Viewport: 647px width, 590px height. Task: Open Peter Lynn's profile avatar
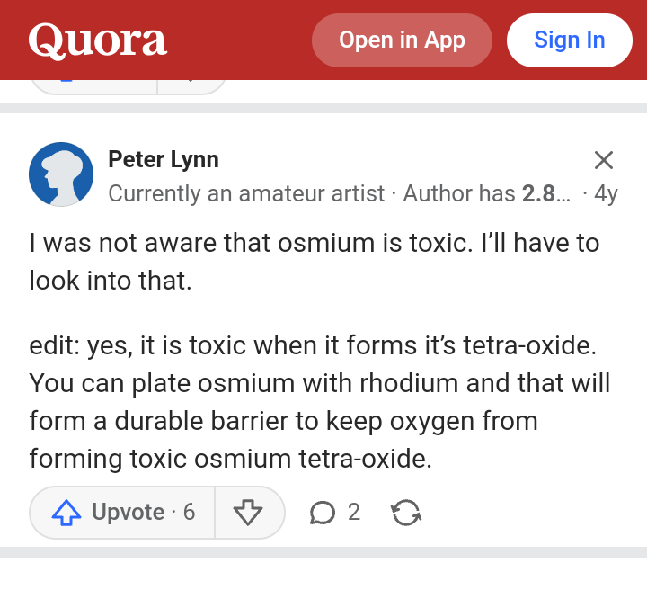click(61, 174)
